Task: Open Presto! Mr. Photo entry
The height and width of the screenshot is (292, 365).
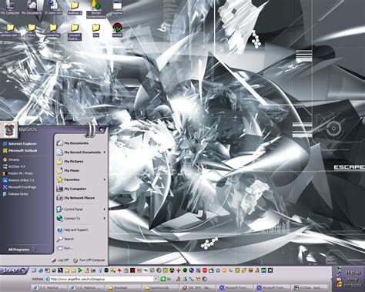Action: (18, 173)
